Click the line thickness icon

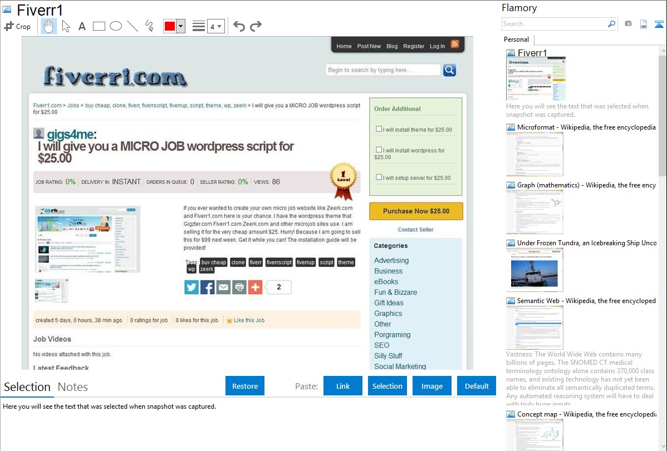pyautogui.click(x=199, y=26)
